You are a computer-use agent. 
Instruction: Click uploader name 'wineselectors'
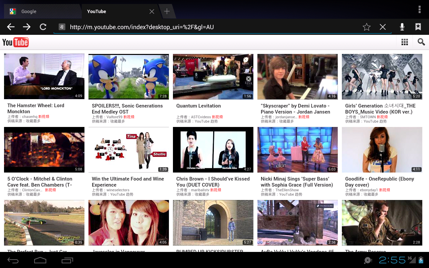click(x=118, y=190)
